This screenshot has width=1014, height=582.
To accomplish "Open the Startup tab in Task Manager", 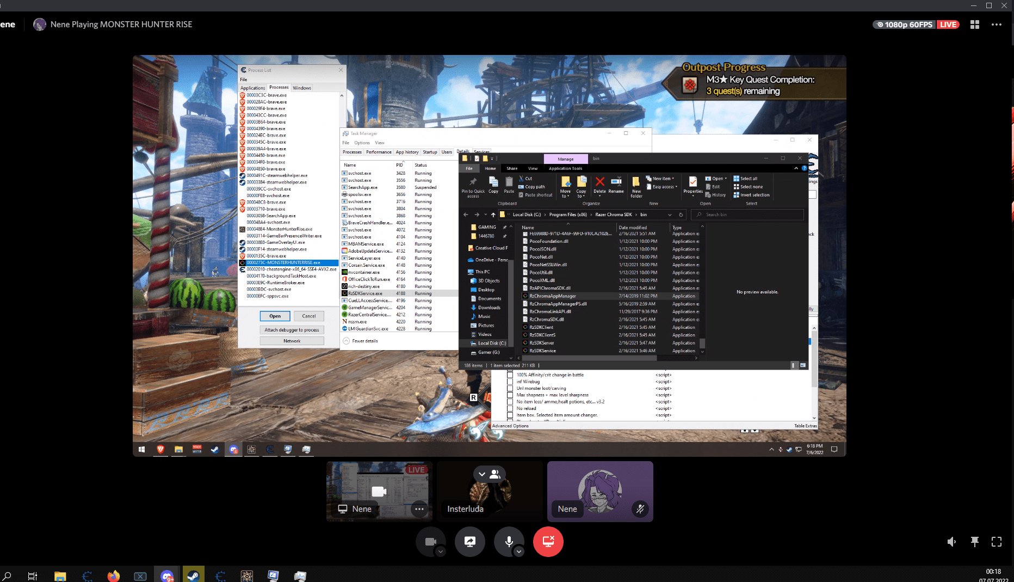I will (x=430, y=152).
